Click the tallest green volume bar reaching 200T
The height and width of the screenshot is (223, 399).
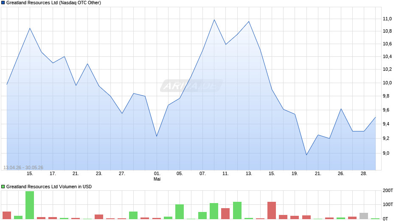pos(30,205)
